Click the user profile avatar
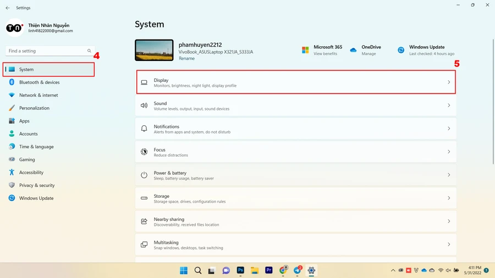Screen dimensions: 495x278 [14, 27]
